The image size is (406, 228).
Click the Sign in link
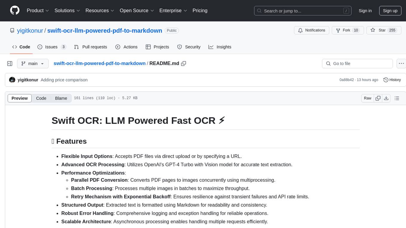[x=365, y=11]
